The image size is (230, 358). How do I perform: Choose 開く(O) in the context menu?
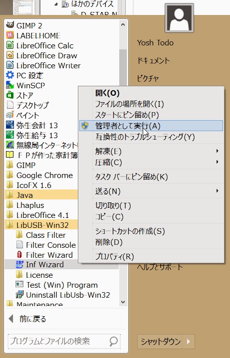tap(151, 93)
